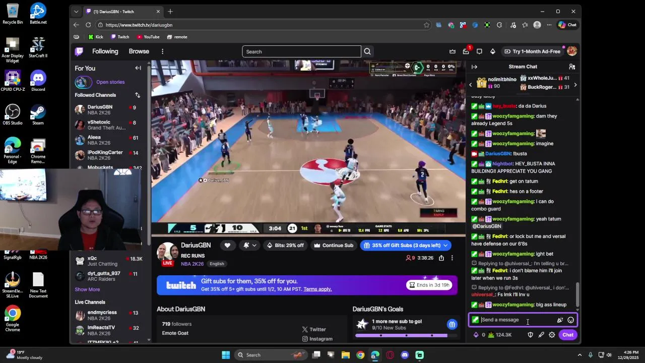This screenshot has height=363, width=645.
Task: Sort Followed Channels list
Action: point(138,95)
